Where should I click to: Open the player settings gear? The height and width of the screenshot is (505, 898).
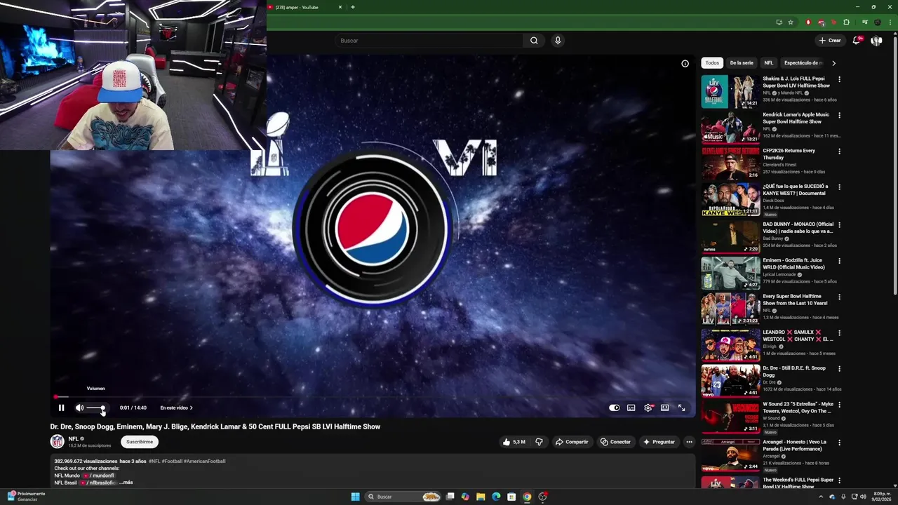648,408
